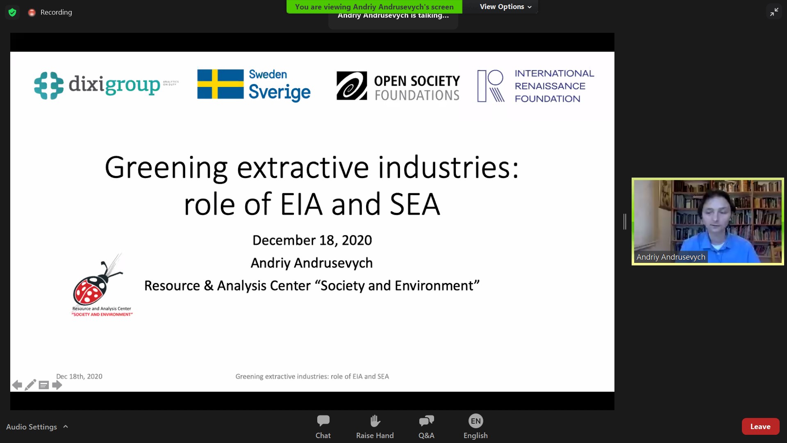The image size is (787, 443).
Task: Click the dixigroup logo on slide
Action: pos(106,85)
